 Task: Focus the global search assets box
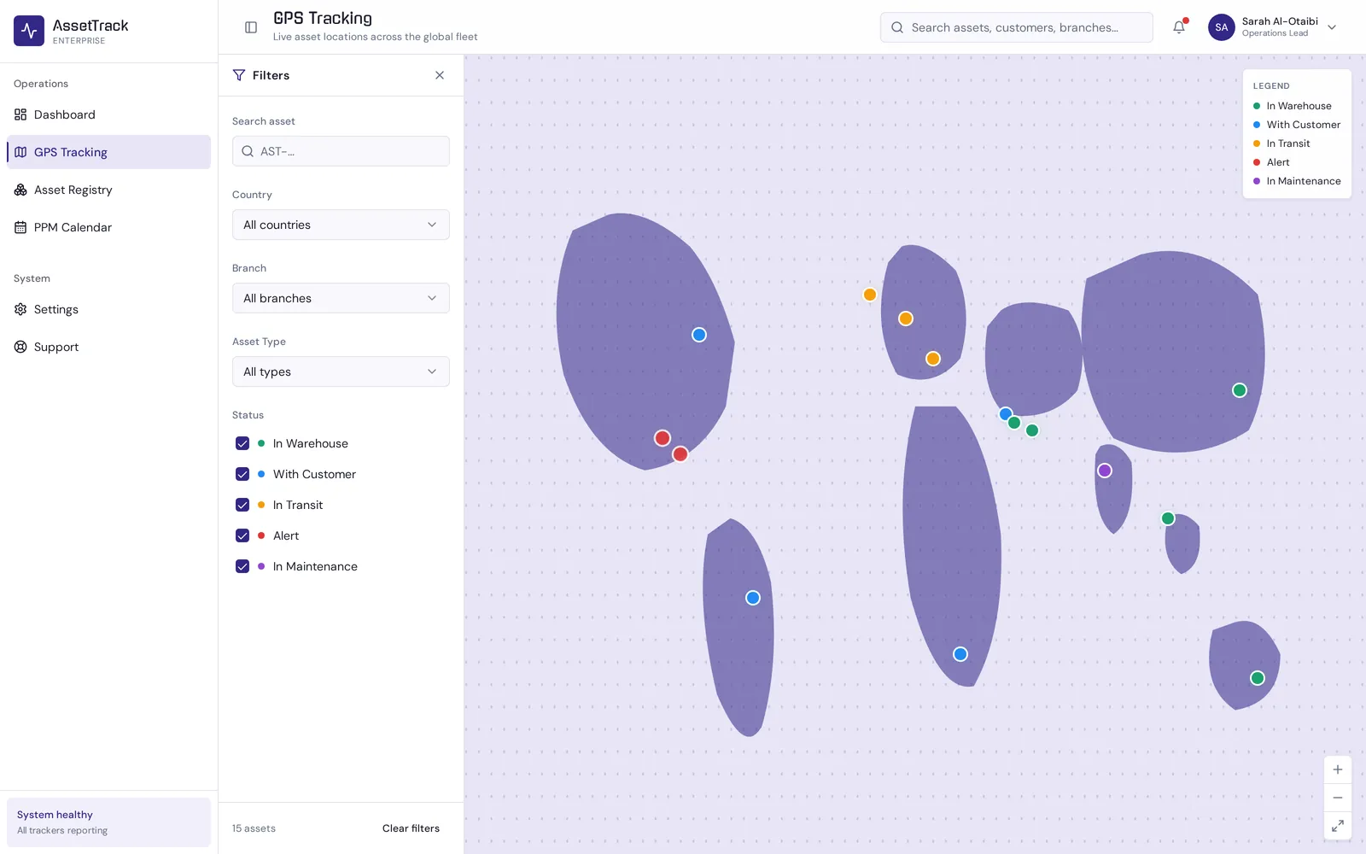pyautogui.click(x=1016, y=27)
